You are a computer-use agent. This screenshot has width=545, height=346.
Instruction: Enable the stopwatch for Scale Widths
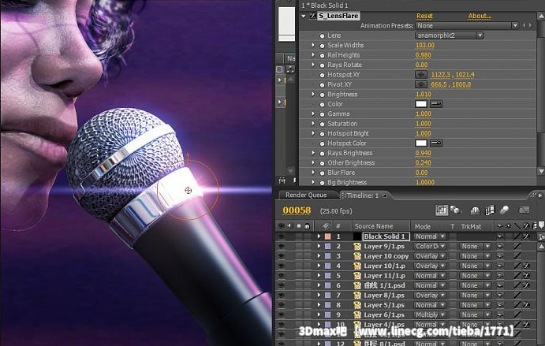click(x=322, y=46)
